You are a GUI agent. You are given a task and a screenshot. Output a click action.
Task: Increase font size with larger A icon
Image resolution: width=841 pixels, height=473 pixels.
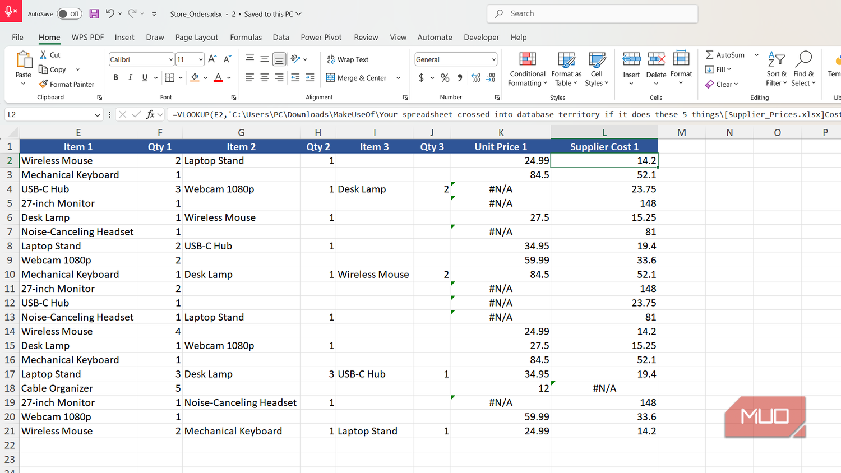coord(212,59)
